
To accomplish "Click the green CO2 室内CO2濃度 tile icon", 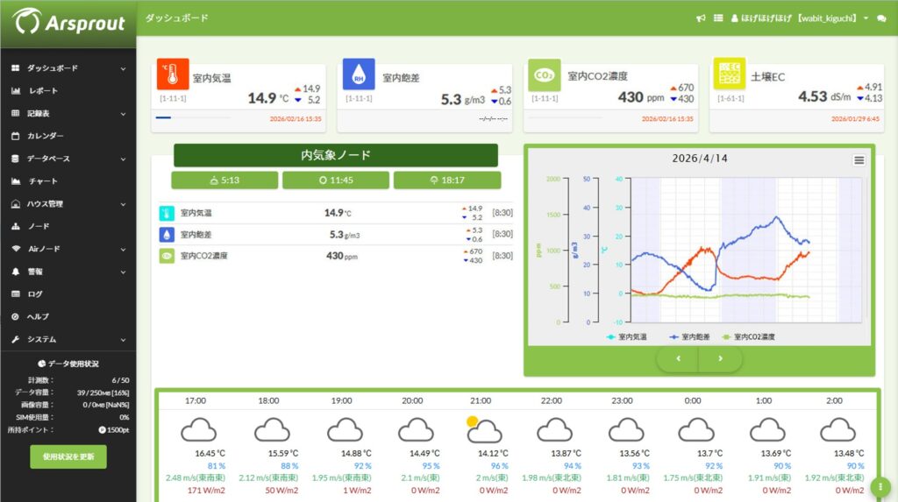I will [545, 75].
